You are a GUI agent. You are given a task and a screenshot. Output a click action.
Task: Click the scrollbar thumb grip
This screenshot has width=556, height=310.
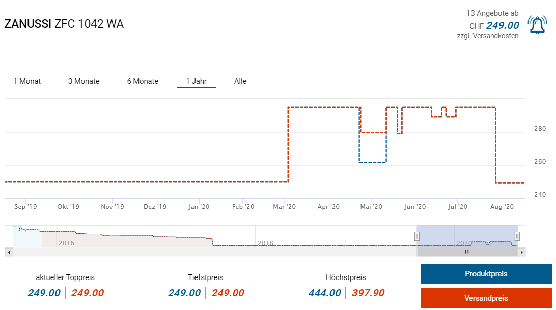tap(467, 252)
